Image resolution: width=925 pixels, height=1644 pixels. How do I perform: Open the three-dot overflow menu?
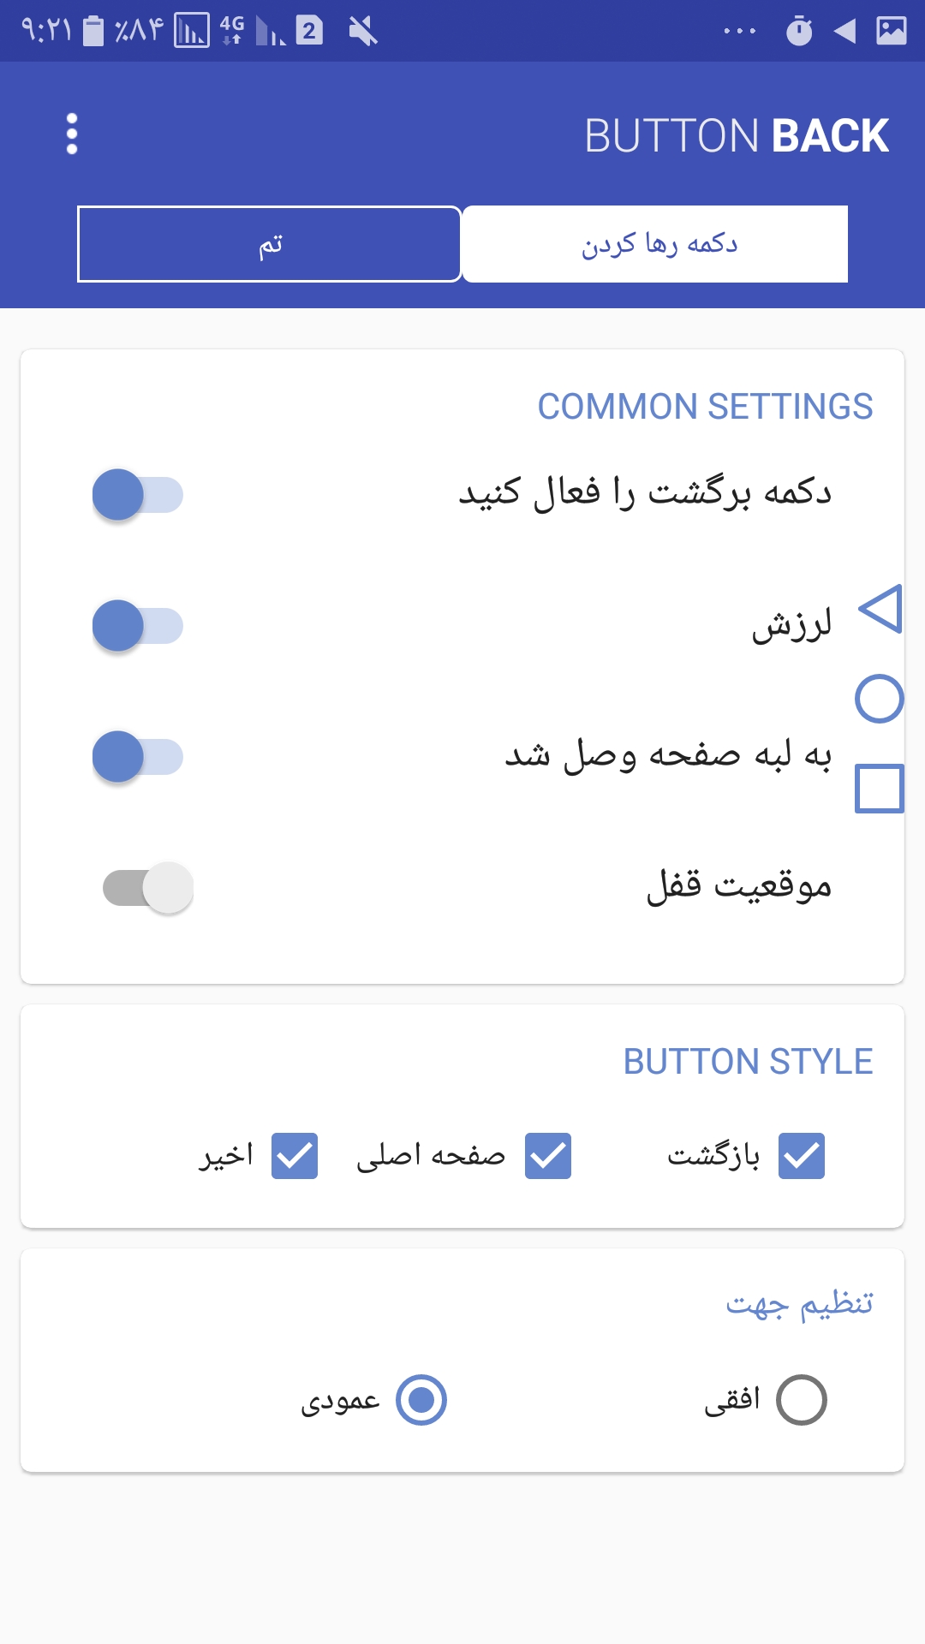coord(72,134)
